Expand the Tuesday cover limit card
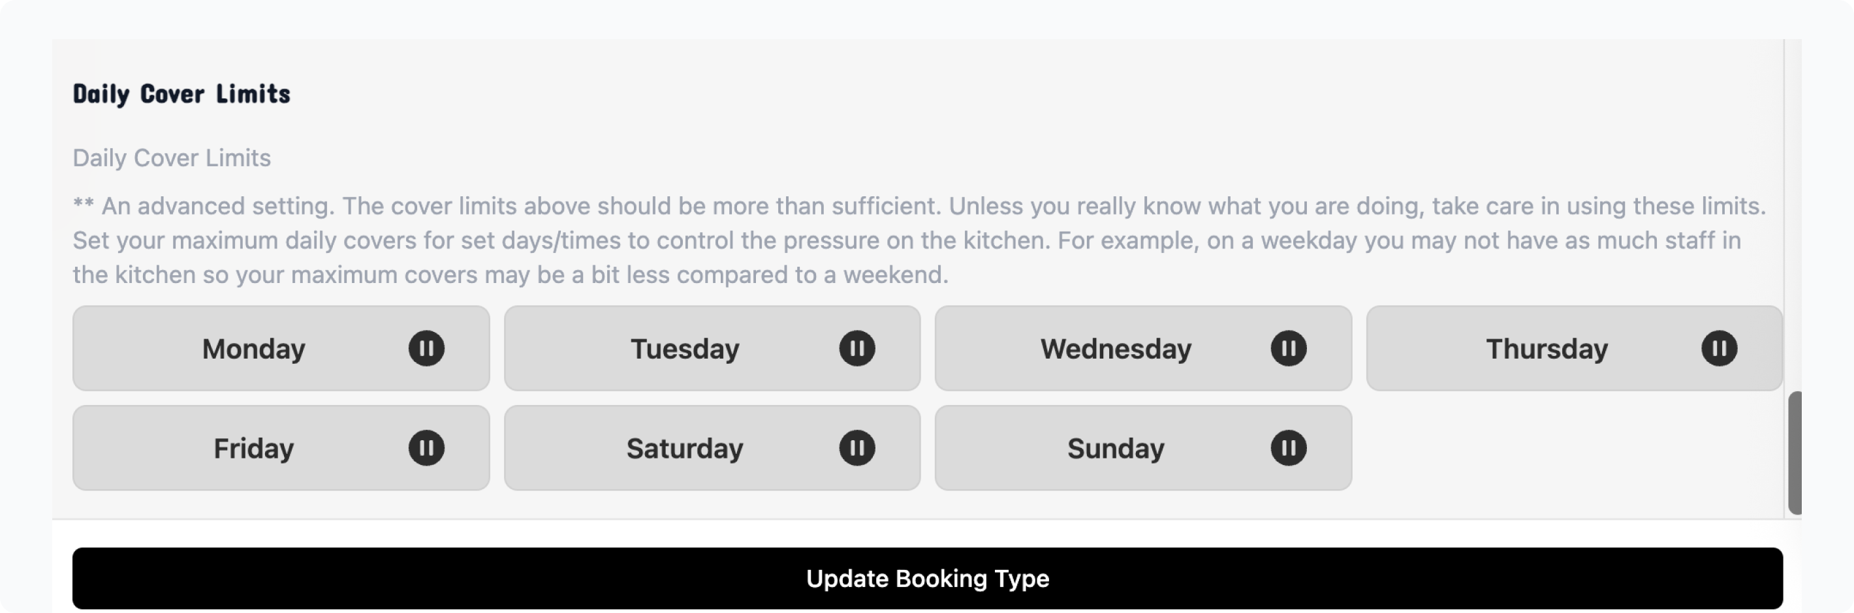The height and width of the screenshot is (613, 1854). point(684,348)
